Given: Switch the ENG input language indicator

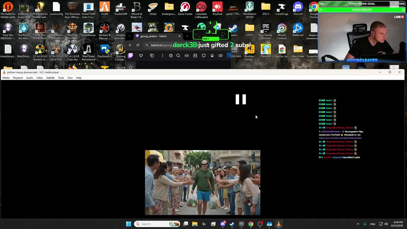Looking at the screenshot, I should click(x=373, y=224).
